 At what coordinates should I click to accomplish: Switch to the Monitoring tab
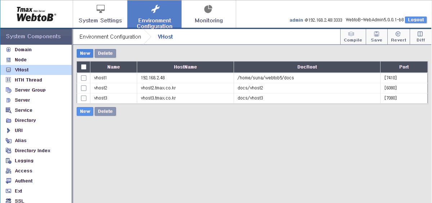pos(209,14)
